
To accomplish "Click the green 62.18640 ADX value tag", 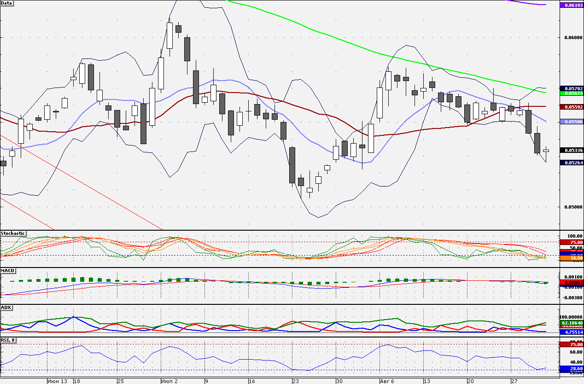I will click(571, 323).
